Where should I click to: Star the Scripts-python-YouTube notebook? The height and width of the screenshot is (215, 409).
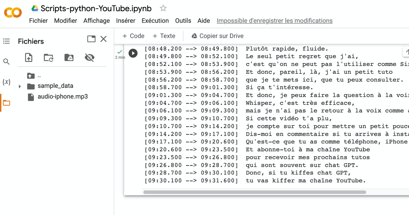click(x=163, y=8)
